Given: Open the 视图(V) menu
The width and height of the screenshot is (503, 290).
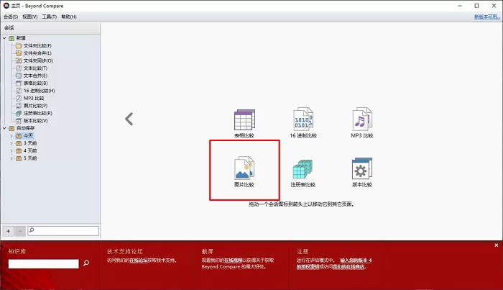Looking at the screenshot, I should click(x=30, y=17).
